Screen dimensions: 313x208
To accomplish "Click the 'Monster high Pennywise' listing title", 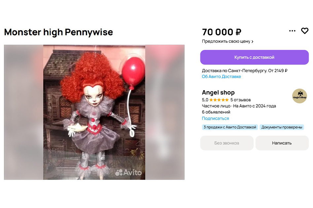I will click(58, 32).
